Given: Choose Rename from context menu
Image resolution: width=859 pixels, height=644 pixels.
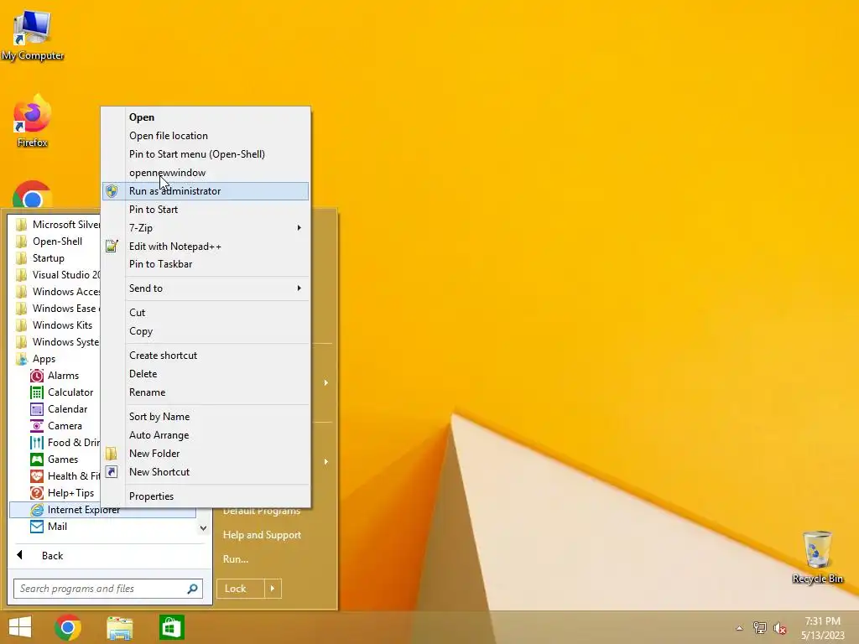Looking at the screenshot, I should pos(206,392).
